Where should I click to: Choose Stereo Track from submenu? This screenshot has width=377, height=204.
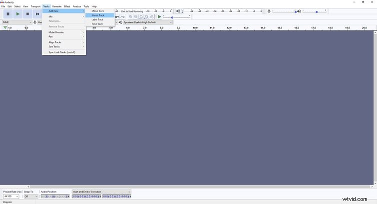pyautogui.click(x=100, y=15)
